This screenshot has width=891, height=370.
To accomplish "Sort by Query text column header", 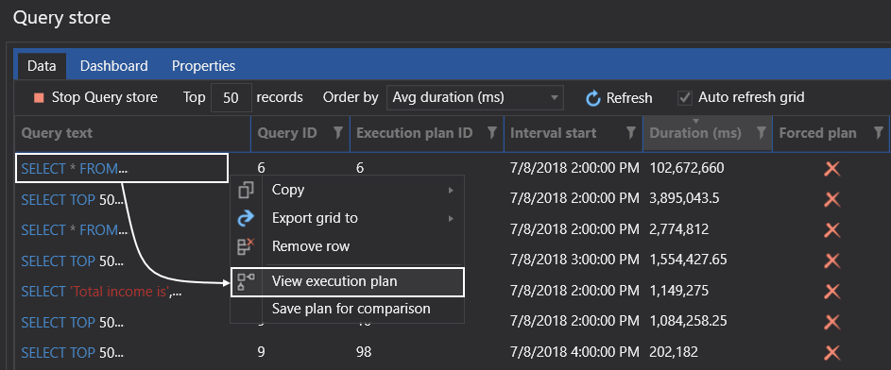I will [x=57, y=133].
